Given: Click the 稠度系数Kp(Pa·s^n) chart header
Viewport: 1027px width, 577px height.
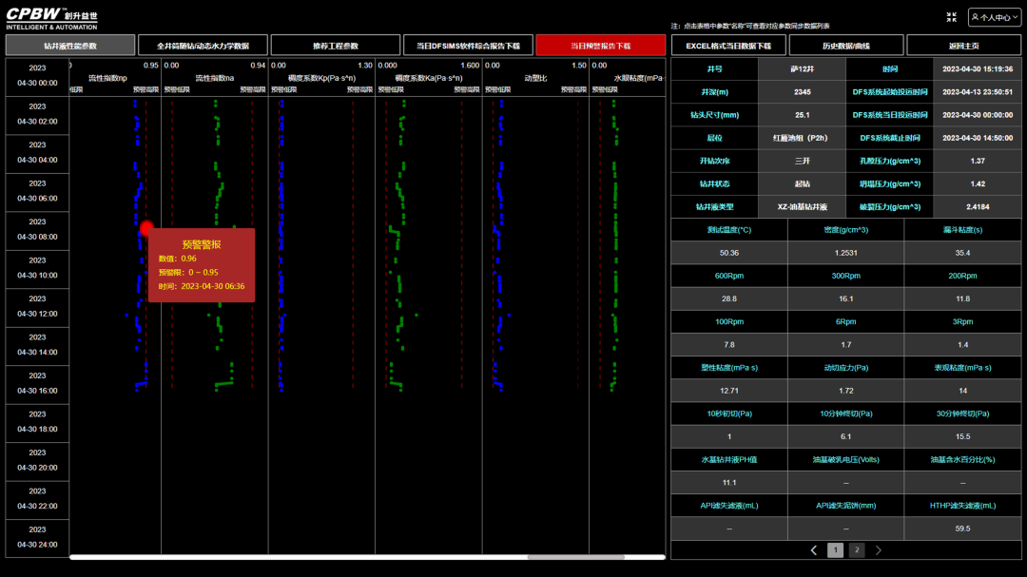Looking at the screenshot, I should pos(321,78).
